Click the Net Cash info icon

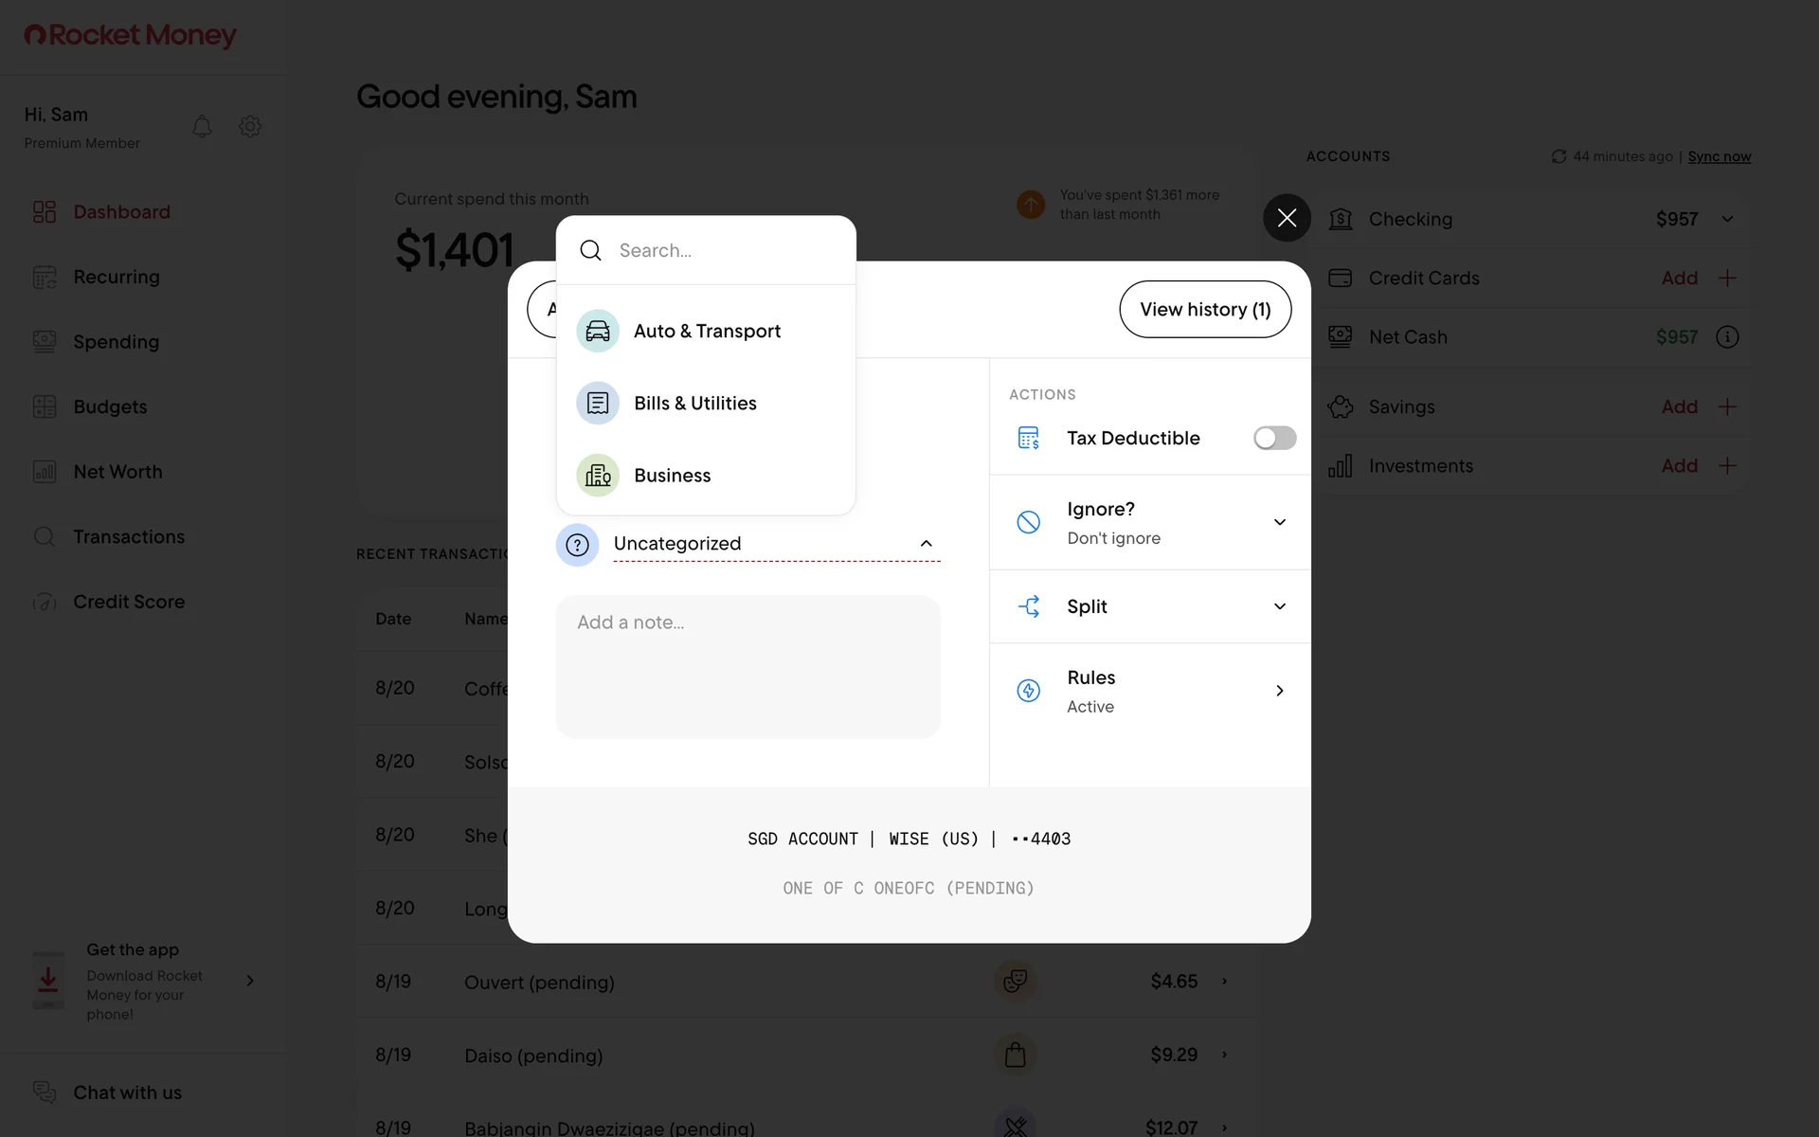(x=1727, y=336)
